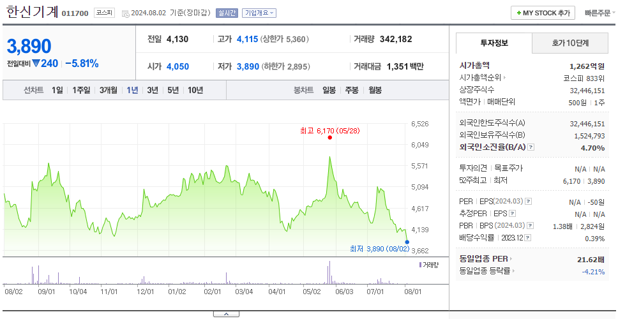This screenshot has height=319, width=618.
Task: Select 3년 line chart period
Action: coord(153,90)
